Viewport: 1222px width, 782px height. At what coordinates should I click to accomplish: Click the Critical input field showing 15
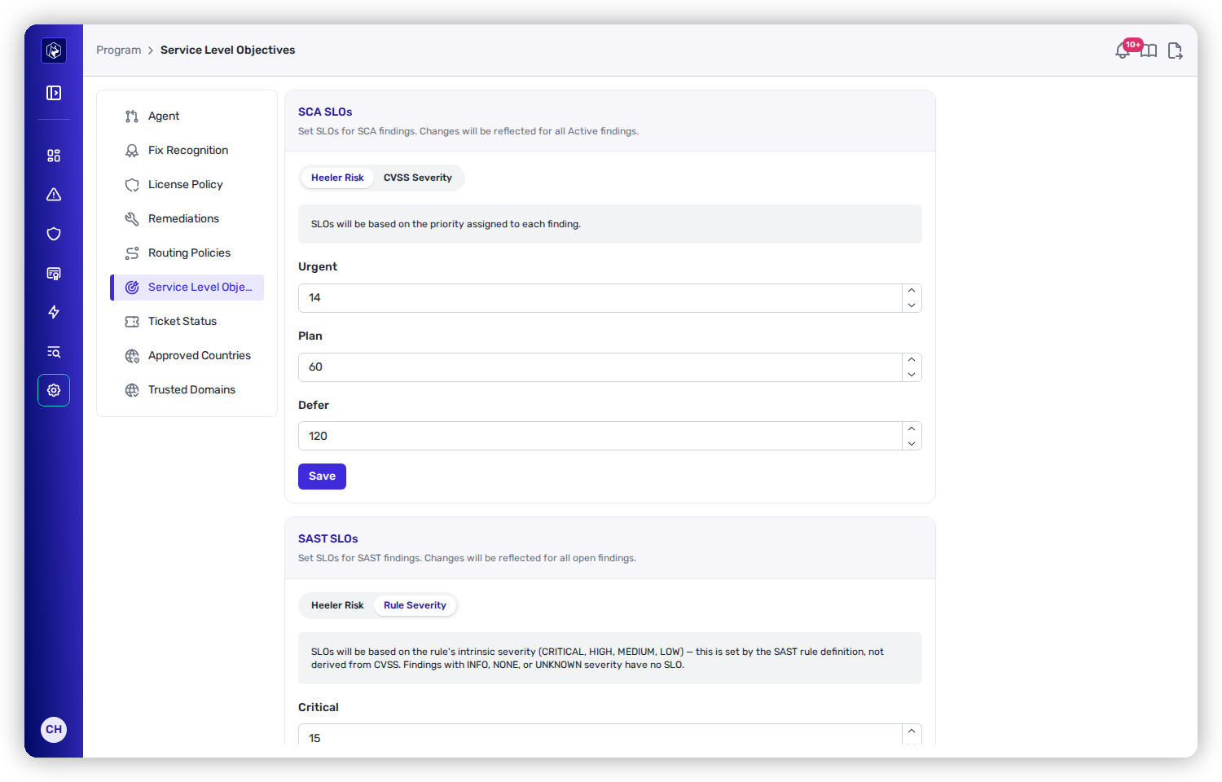[x=600, y=735]
